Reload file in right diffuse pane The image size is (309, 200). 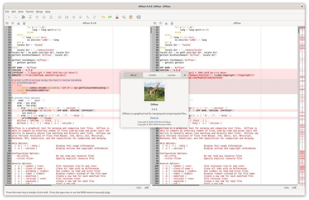(160, 23)
